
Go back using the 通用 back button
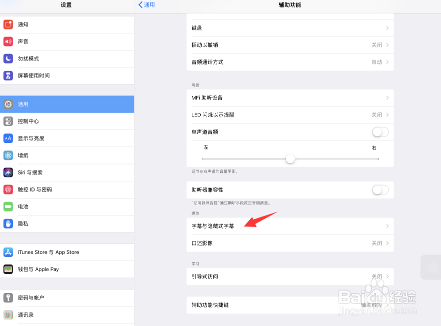coord(146,4)
